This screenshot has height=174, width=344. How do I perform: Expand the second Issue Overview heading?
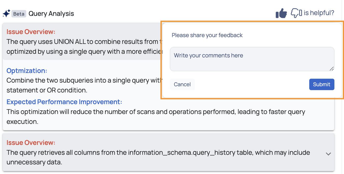click(x=31, y=143)
